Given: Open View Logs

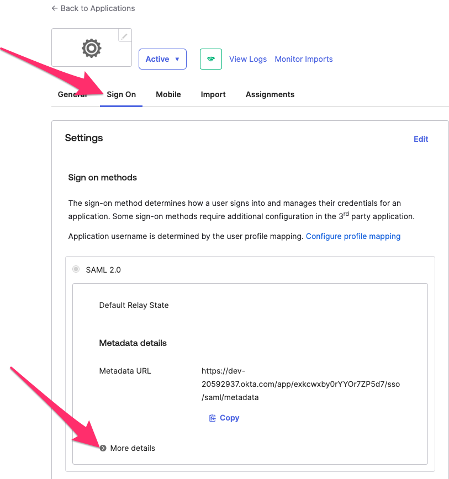Looking at the screenshot, I should click(248, 59).
